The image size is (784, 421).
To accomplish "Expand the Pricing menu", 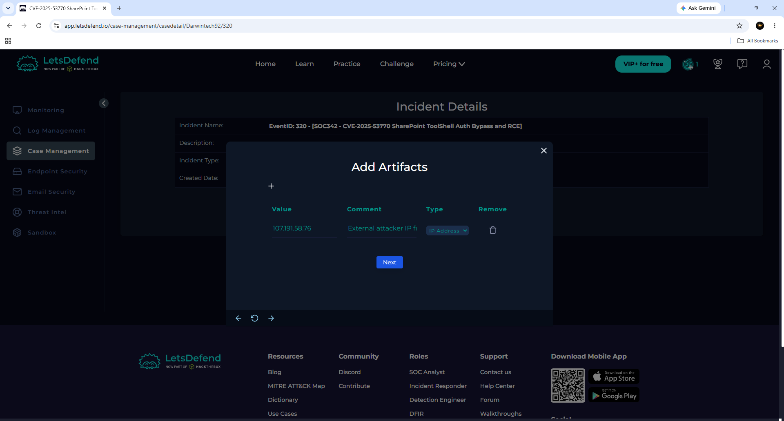I will (449, 64).
